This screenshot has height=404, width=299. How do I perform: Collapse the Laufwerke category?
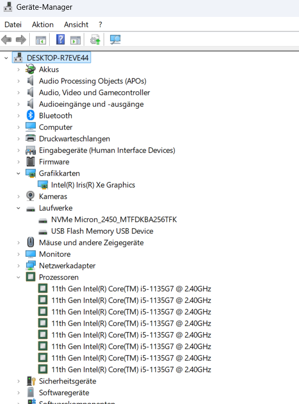coord(18,208)
